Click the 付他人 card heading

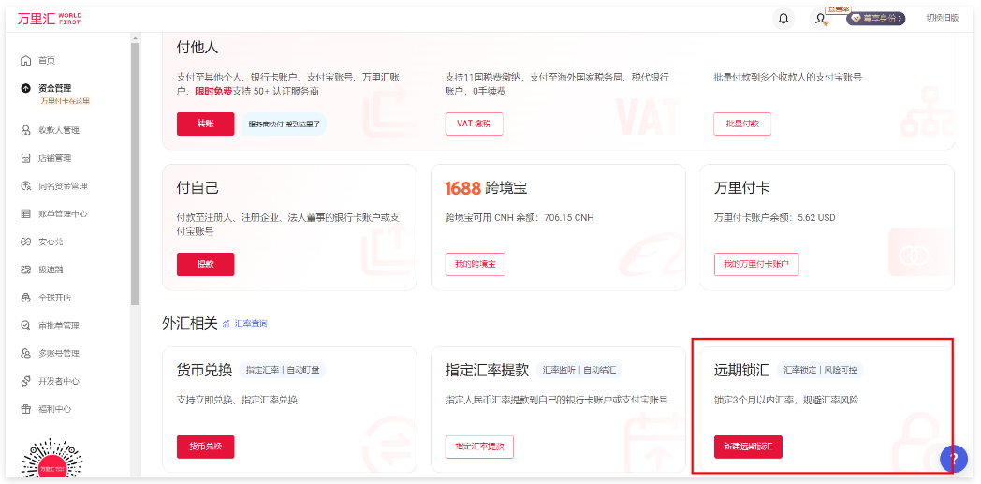tap(198, 48)
